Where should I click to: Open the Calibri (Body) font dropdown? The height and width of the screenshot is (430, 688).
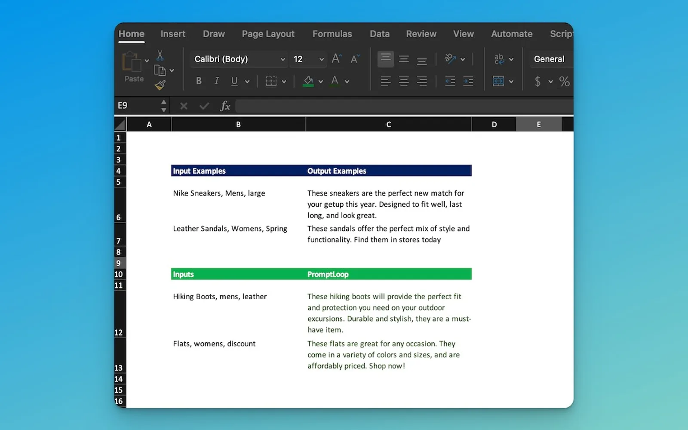(x=239, y=59)
